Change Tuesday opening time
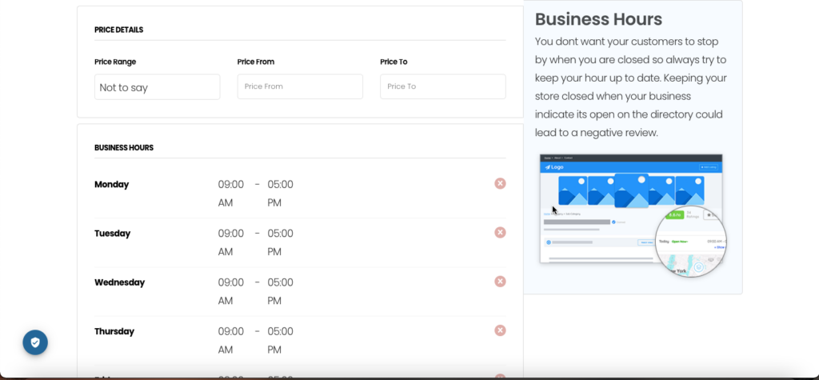The width and height of the screenshot is (819, 380). click(231, 242)
